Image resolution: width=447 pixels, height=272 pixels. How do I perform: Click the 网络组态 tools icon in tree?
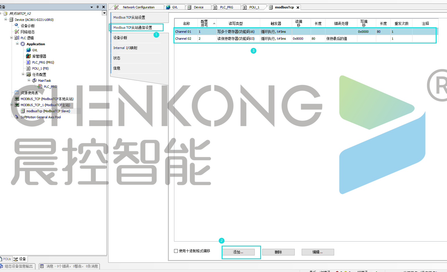17,32
